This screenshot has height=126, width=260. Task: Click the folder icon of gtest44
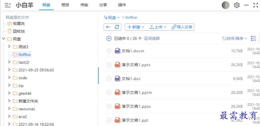[15, 93]
